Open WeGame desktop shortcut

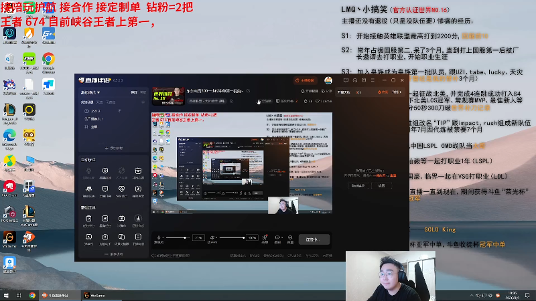[x=9, y=239]
